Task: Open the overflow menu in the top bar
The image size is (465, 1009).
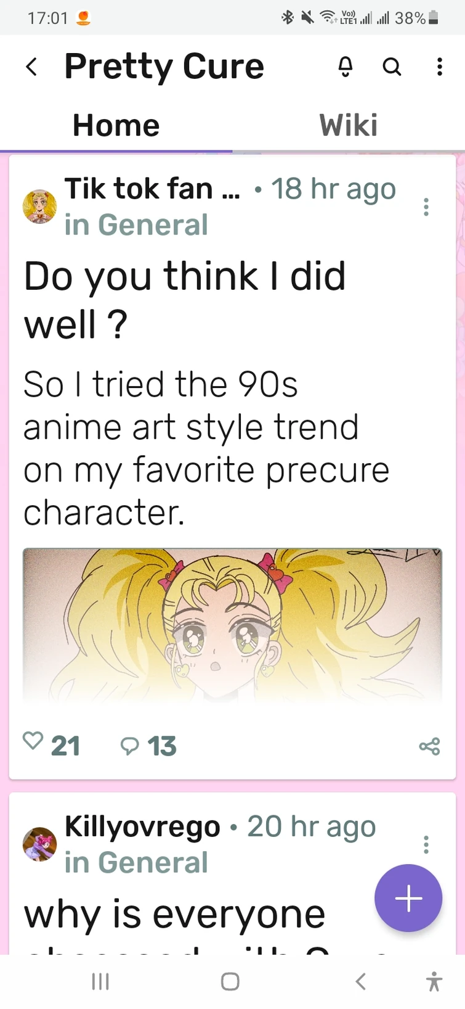Action: [x=439, y=67]
